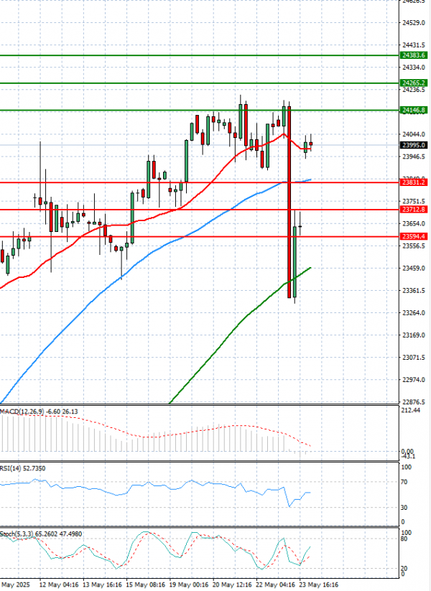The image size is (431, 591).
Task: Click the 212.44 MACD scale value
Action: pyautogui.click(x=412, y=410)
